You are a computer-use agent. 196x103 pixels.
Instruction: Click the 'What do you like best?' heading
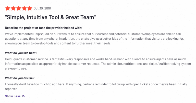click(x=21, y=53)
